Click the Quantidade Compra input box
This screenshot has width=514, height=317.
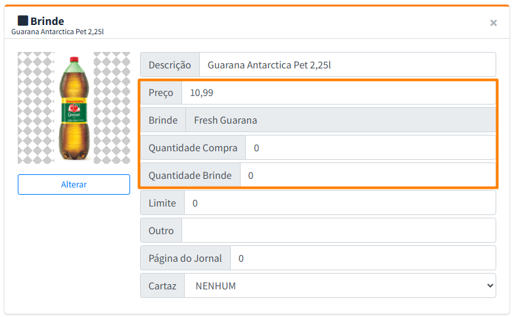click(370, 148)
